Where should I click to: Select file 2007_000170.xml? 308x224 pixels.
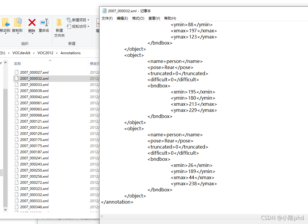click(34, 140)
